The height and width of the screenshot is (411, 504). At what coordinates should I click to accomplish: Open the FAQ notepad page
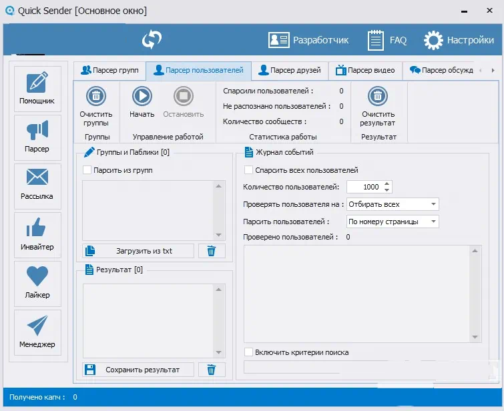387,40
